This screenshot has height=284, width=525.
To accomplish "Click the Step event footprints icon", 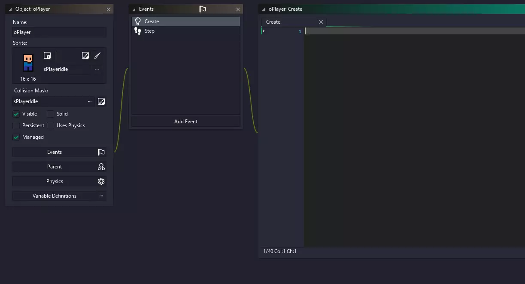I will click(138, 31).
